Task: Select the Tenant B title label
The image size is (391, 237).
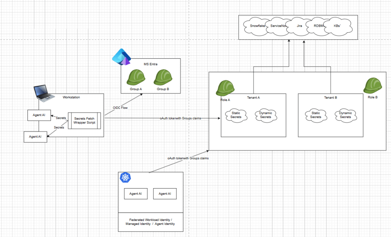Action: [x=331, y=98]
